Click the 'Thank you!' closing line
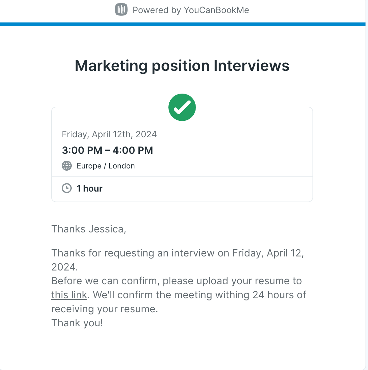This screenshot has width=368, height=370. coord(77,323)
